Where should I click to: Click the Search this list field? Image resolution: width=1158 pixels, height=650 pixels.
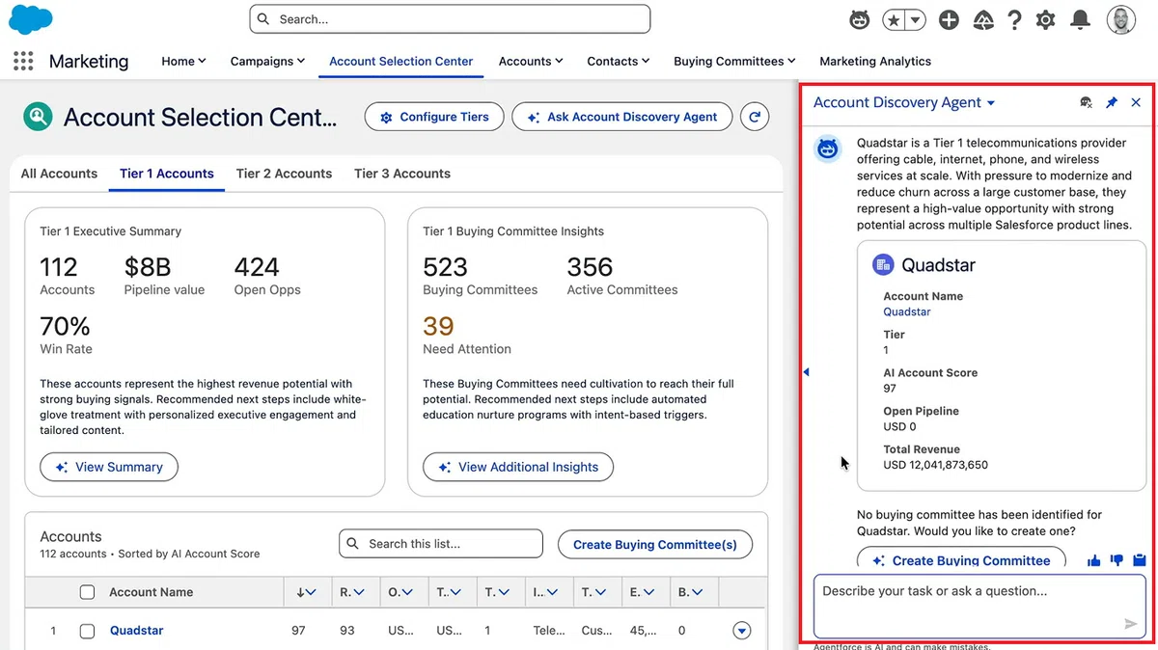(441, 544)
